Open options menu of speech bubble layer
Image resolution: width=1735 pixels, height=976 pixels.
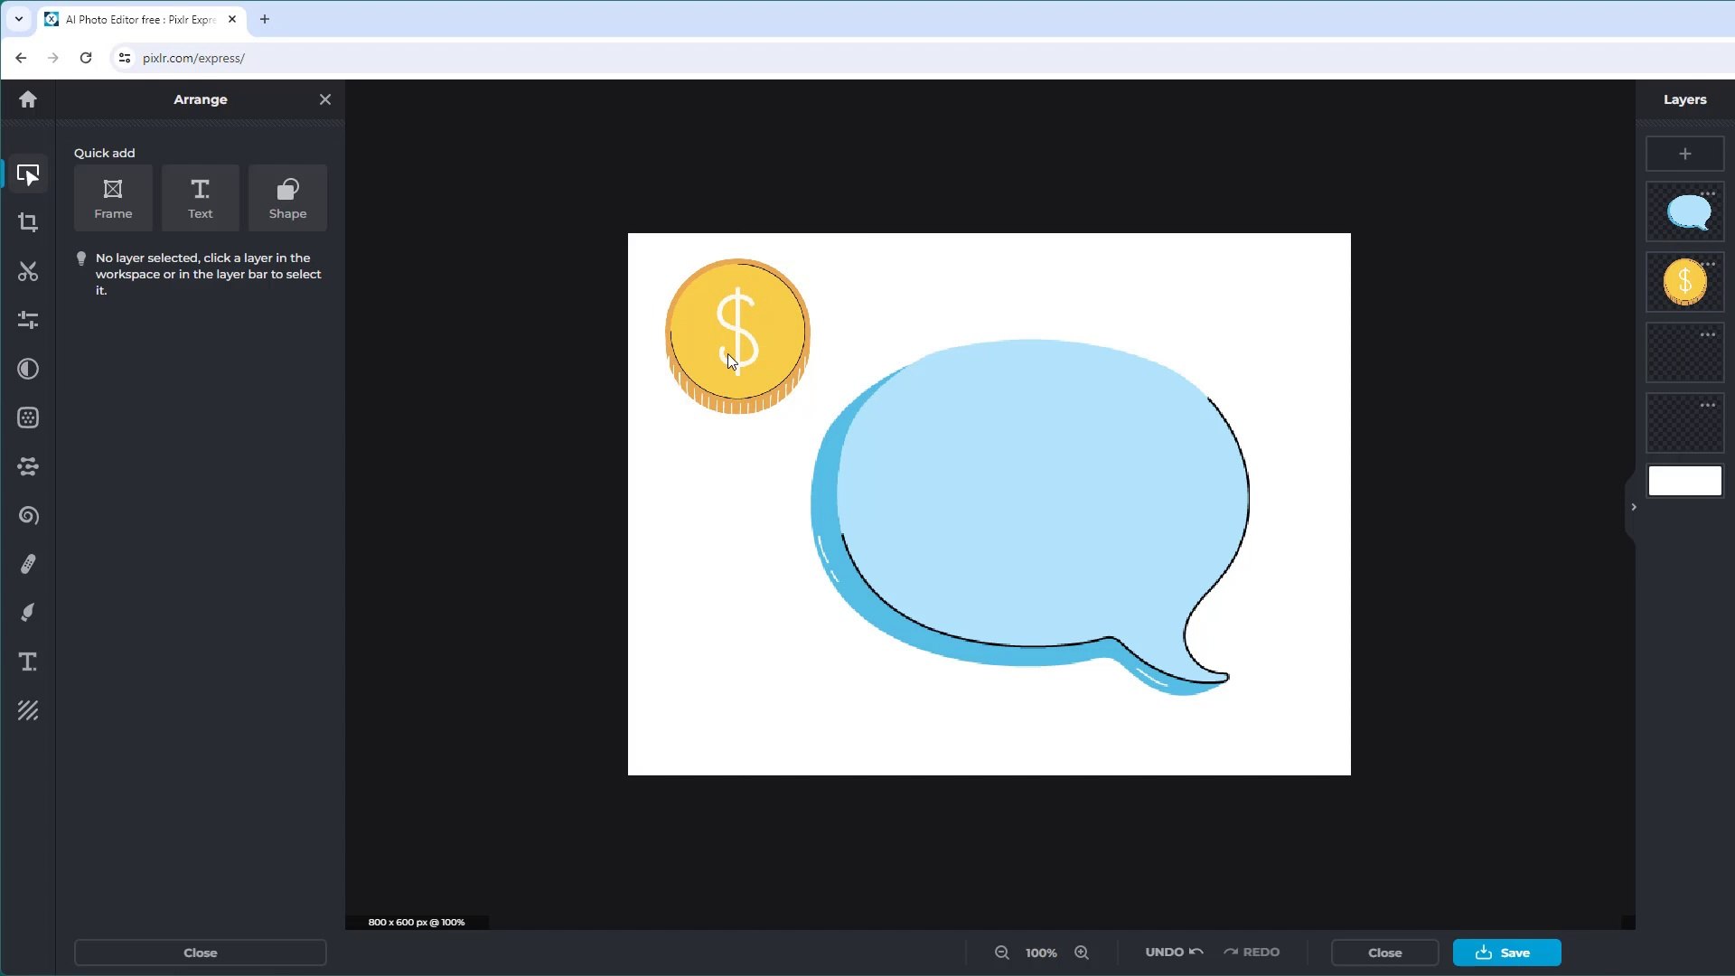point(1707,194)
